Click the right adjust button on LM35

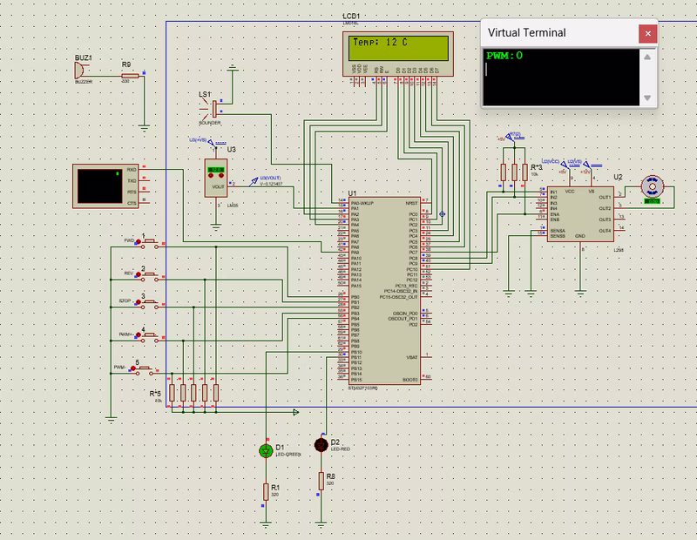point(221,176)
